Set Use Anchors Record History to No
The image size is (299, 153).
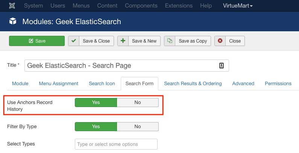tap(138, 103)
